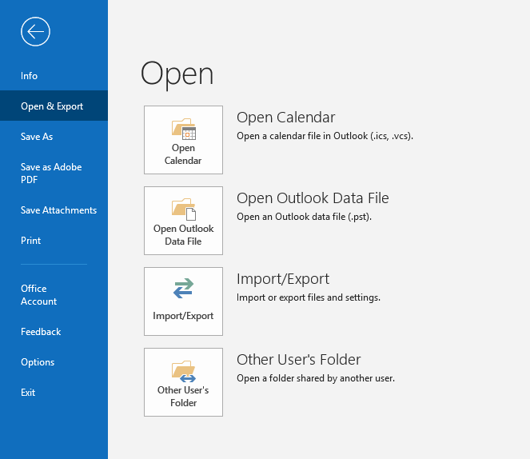Click 'Open an Outlook data file (.pst)' description
The image size is (530, 459).
pyautogui.click(x=305, y=217)
